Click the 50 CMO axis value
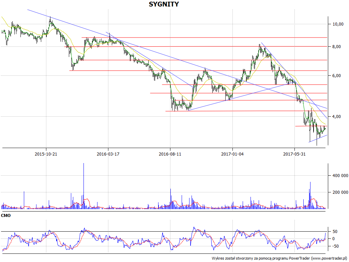This screenshot has width=349, height=262. pos(335,232)
